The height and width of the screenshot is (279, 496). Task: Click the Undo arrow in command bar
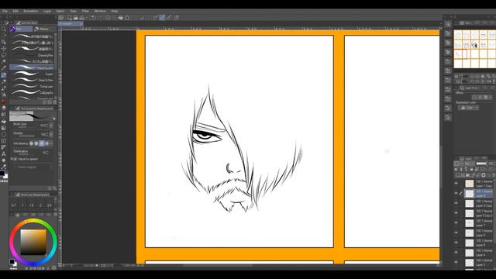pos(94,18)
